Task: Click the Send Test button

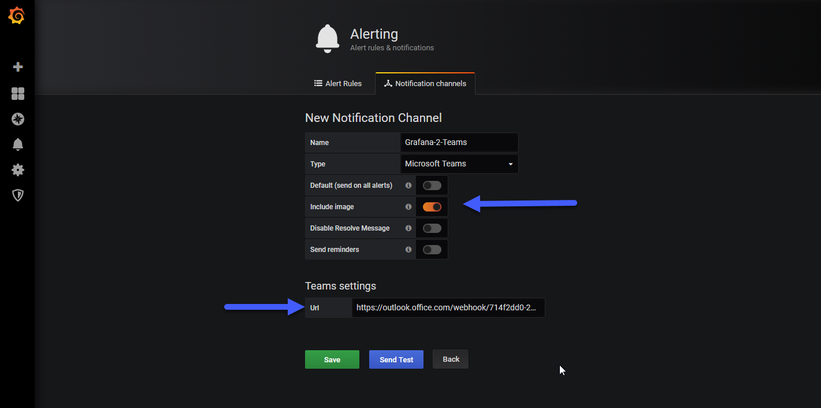Action: (x=396, y=359)
